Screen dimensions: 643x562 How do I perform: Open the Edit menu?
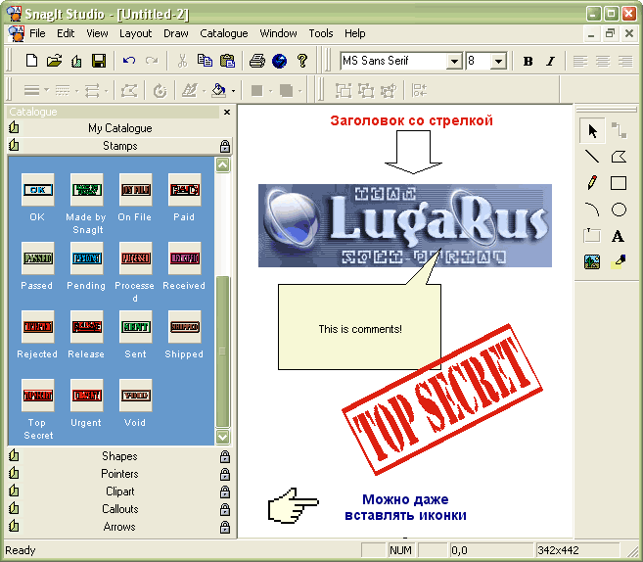click(66, 33)
